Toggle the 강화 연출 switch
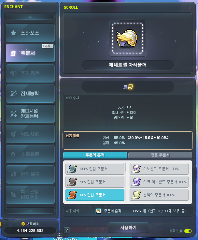Image resolution: width=198 pixels, height=240 pixels. coord(188,231)
